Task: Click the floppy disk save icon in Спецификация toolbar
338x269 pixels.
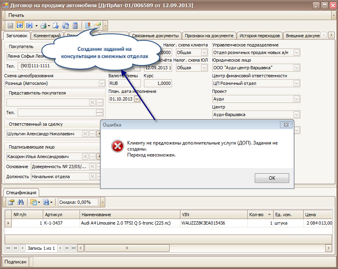Action: (46, 202)
